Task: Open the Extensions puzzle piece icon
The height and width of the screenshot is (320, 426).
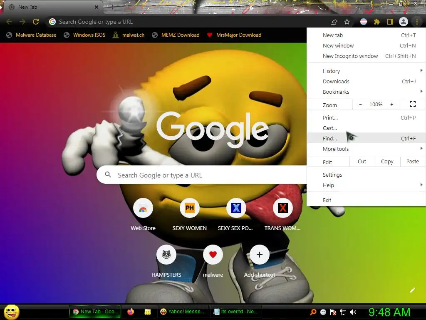Action: coord(376,22)
